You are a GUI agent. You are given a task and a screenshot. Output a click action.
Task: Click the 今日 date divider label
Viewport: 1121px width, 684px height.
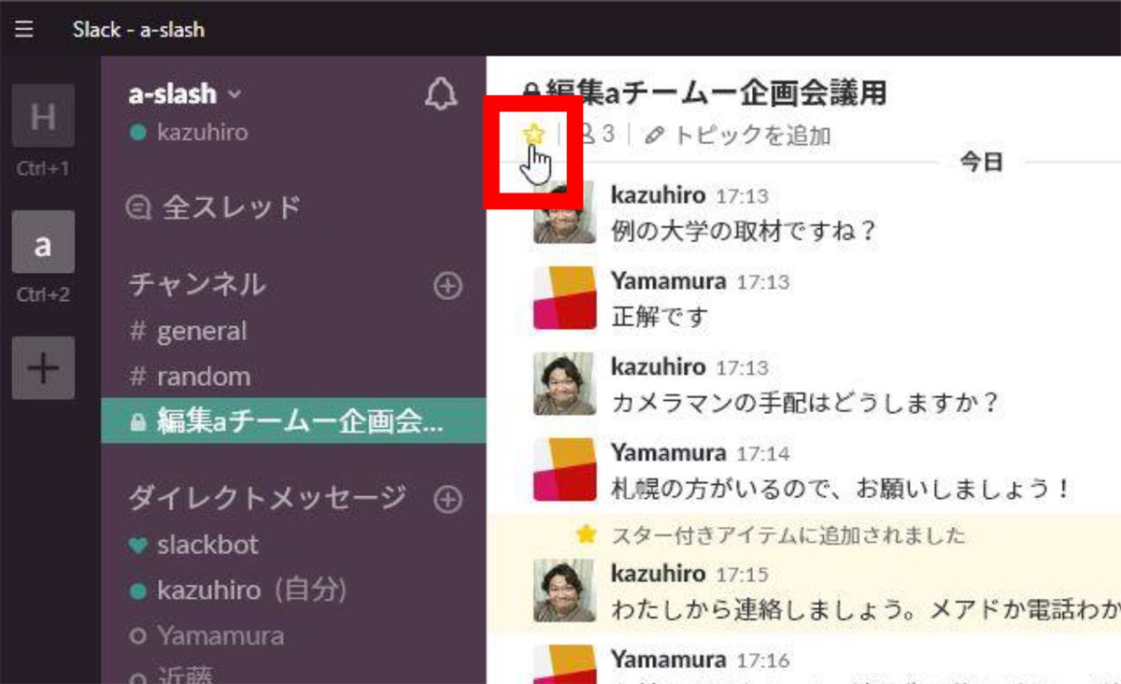point(981,162)
